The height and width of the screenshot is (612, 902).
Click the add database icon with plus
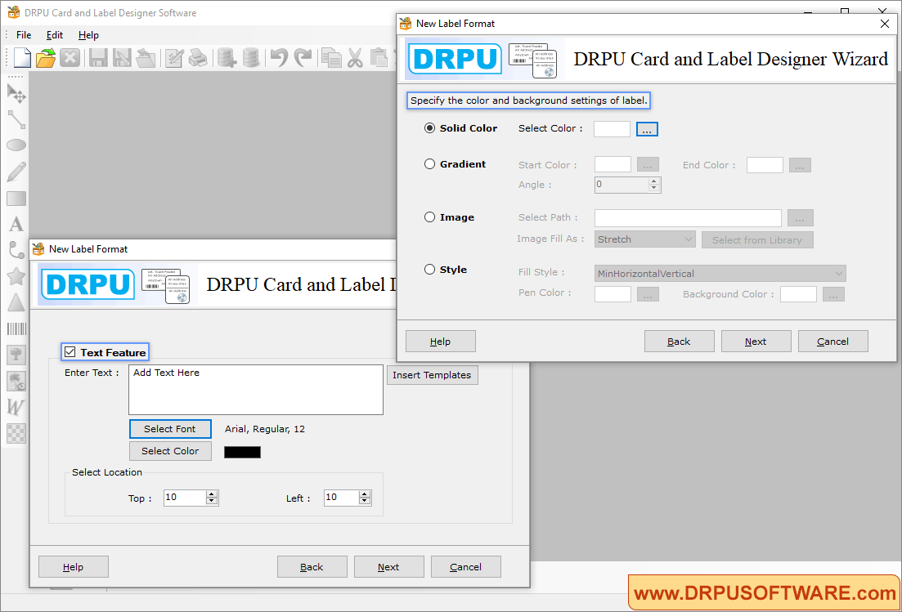(x=227, y=58)
